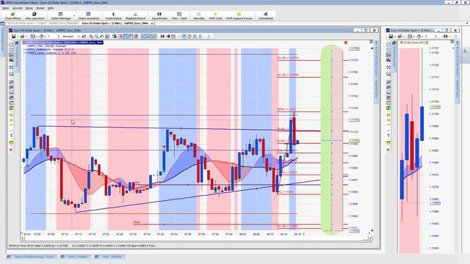This screenshot has width=470, height=264.
Task: Click the delete drawings X tool in main chart
Action: (11, 150)
